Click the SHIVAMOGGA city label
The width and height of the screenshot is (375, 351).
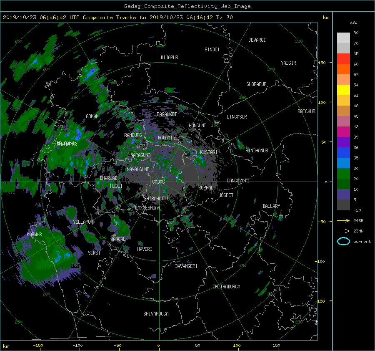click(x=156, y=313)
